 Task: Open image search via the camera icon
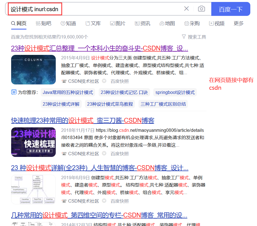point(201,9)
